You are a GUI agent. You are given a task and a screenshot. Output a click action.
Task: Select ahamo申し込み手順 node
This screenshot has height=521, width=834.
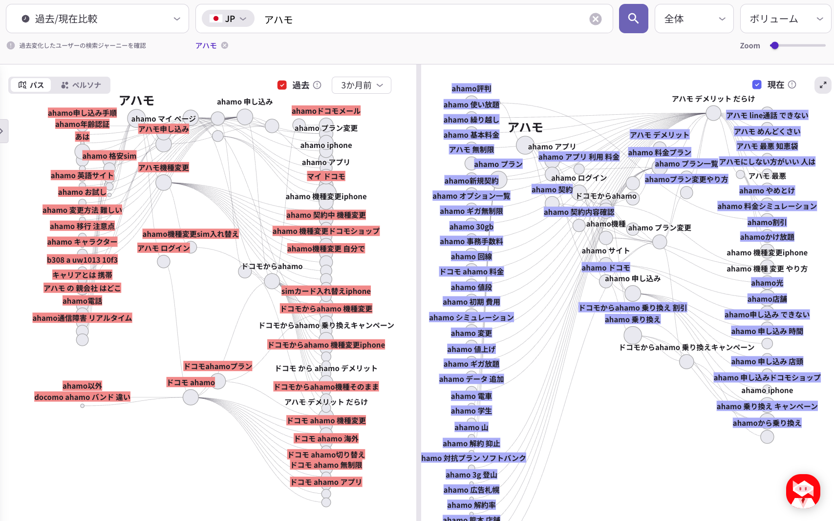point(82,113)
